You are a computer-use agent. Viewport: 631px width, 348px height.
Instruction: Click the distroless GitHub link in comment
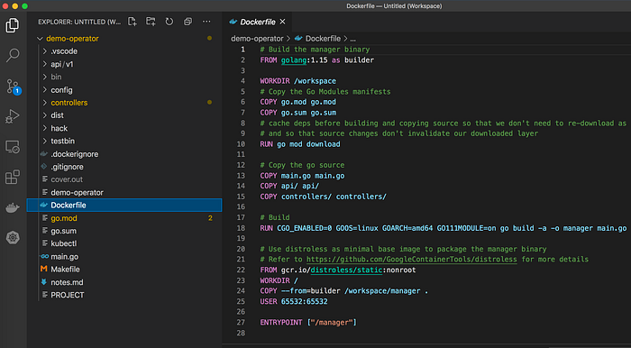pyautogui.click(x=412, y=260)
